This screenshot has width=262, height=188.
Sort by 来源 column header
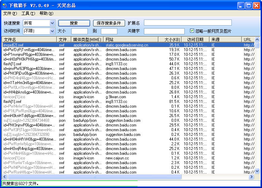(x=225, y=40)
